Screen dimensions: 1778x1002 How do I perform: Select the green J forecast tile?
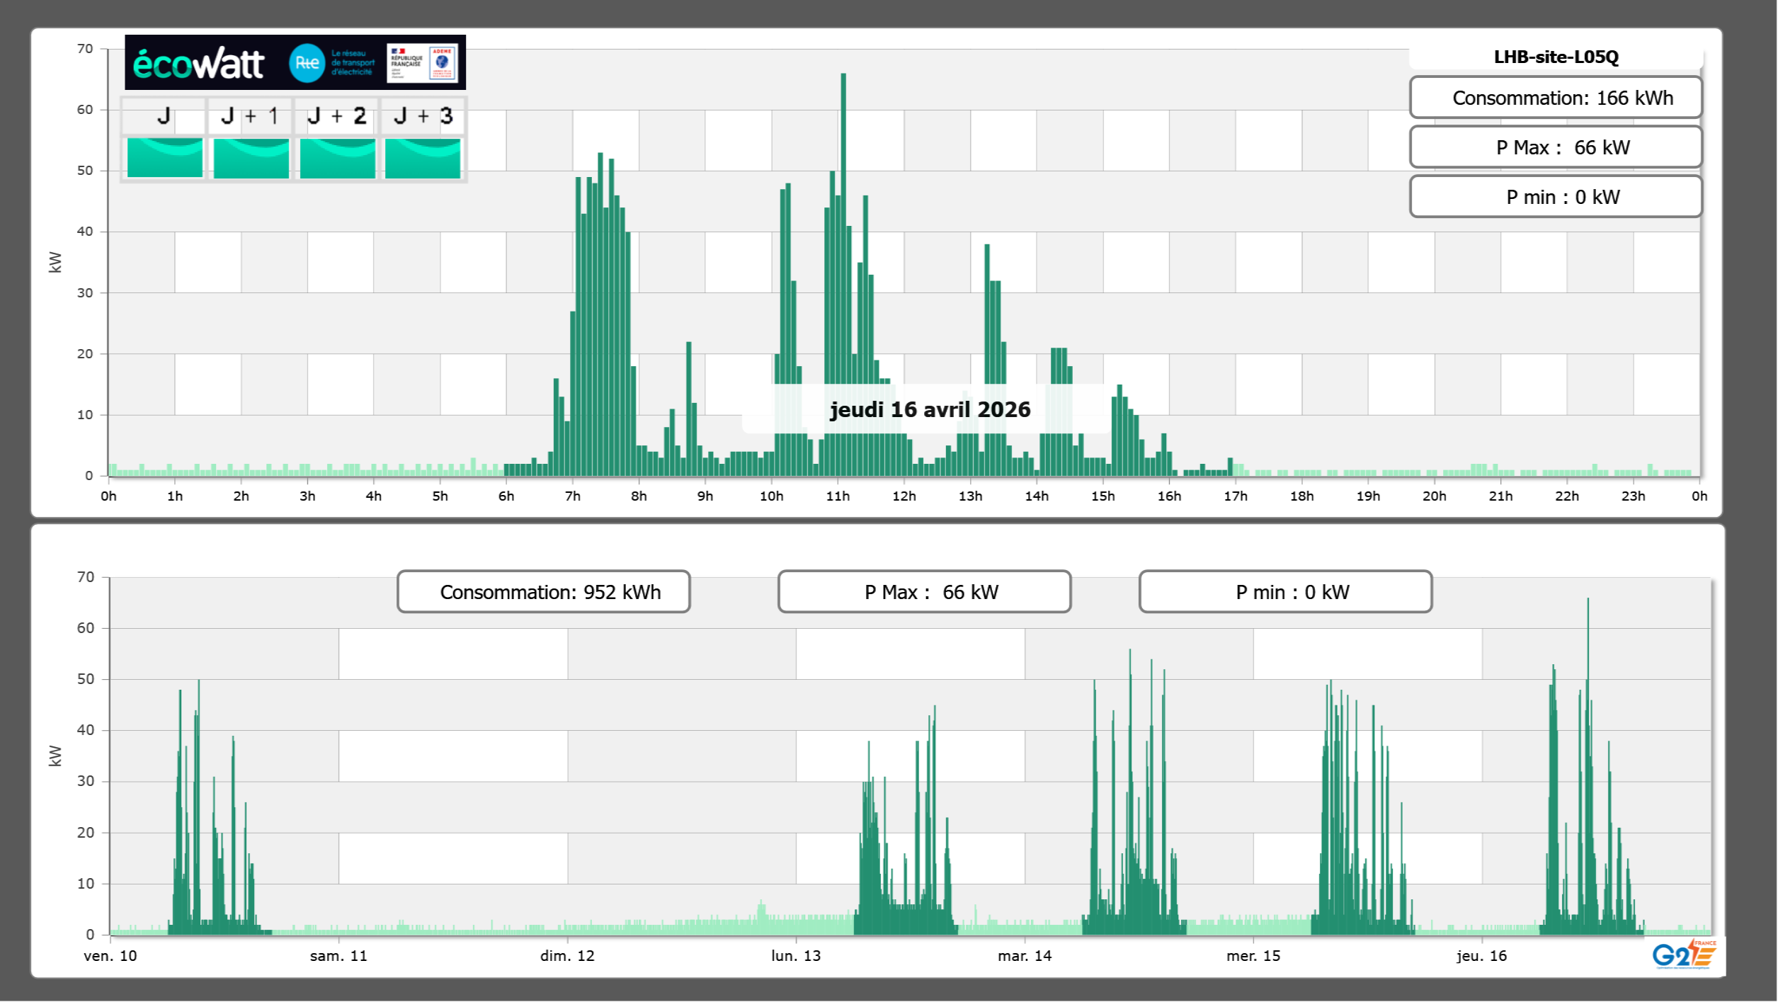[165, 158]
